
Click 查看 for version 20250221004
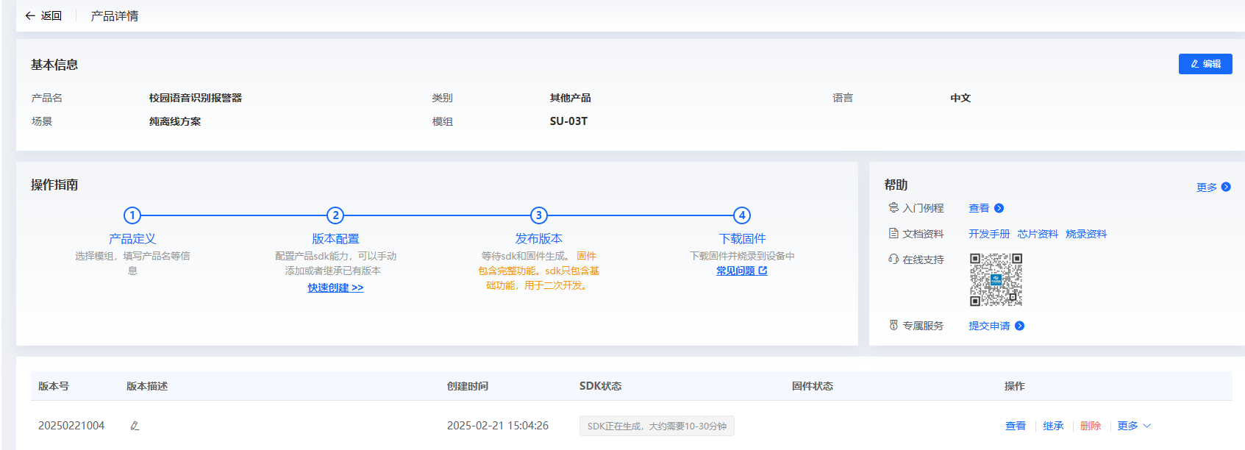[1015, 426]
